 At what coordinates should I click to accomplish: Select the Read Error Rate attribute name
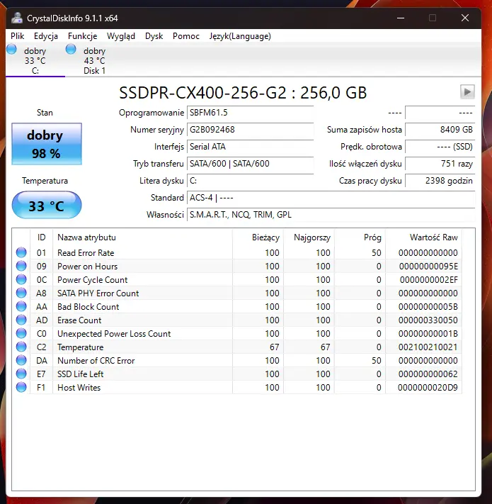tap(86, 253)
